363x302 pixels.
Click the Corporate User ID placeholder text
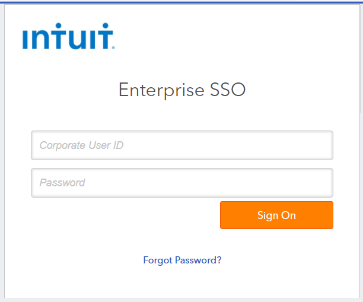pyautogui.click(x=81, y=145)
